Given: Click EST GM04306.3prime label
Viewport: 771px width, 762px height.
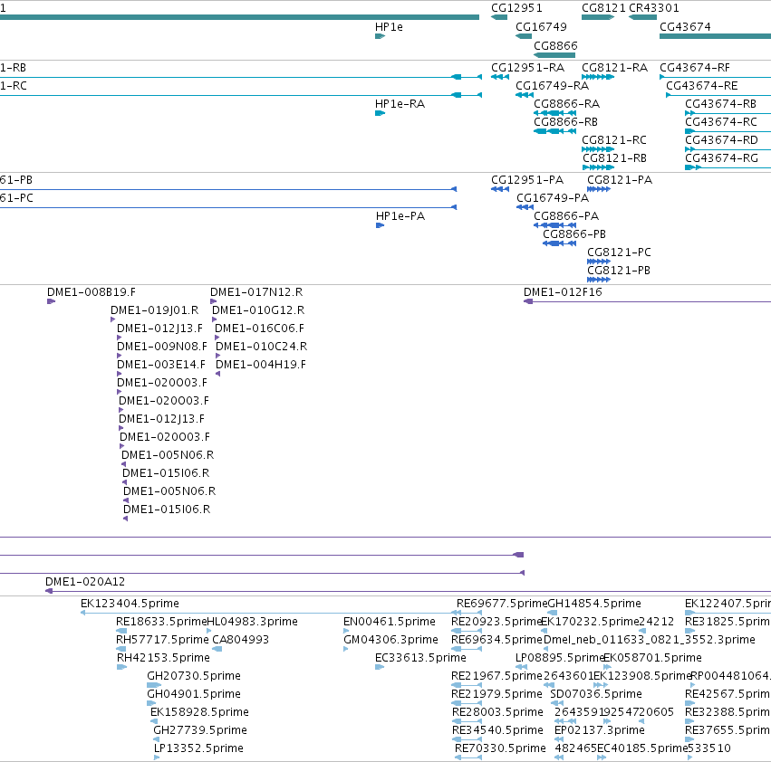Looking at the screenshot, I should [x=390, y=640].
